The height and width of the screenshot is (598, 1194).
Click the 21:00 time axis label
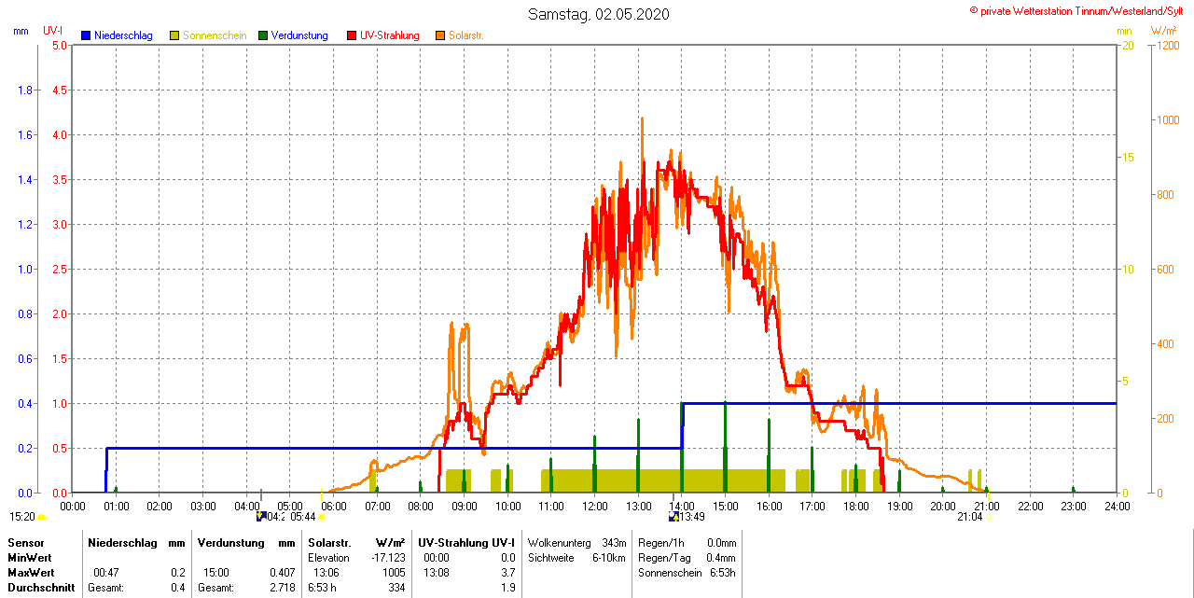click(x=986, y=506)
